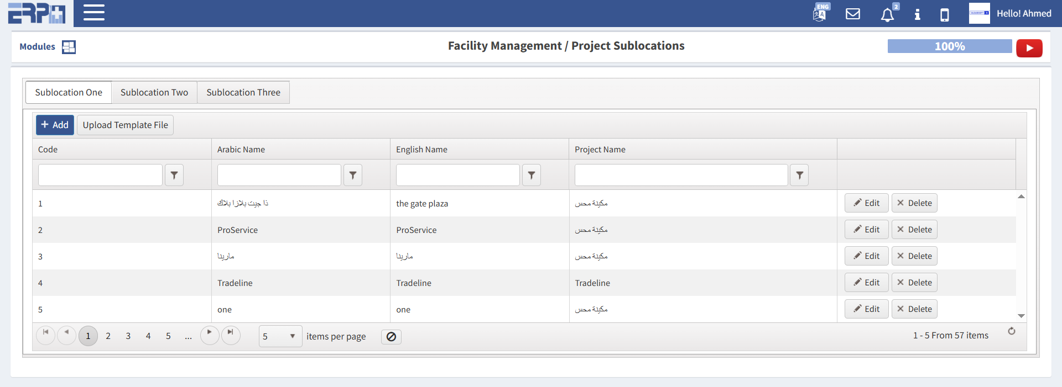1062x387 pixels.
Task: Open the Project Name column filter
Action: click(x=799, y=175)
